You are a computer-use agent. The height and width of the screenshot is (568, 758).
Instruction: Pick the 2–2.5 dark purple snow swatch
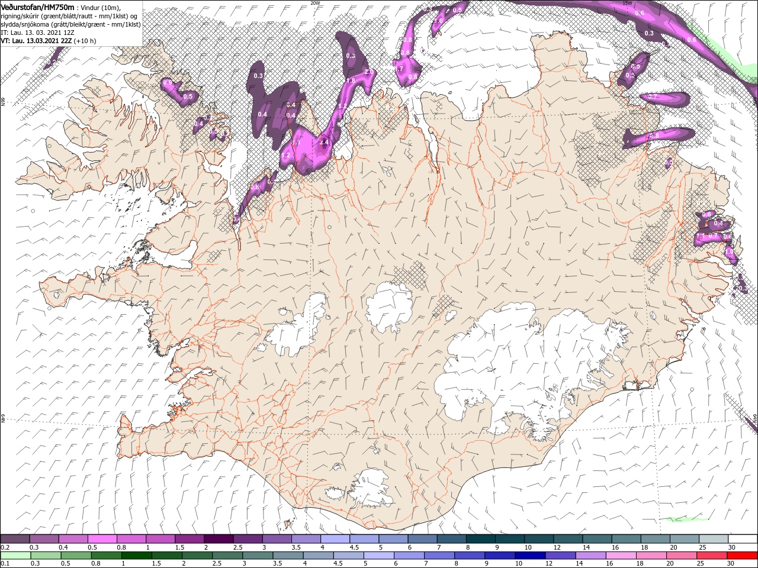point(218,538)
